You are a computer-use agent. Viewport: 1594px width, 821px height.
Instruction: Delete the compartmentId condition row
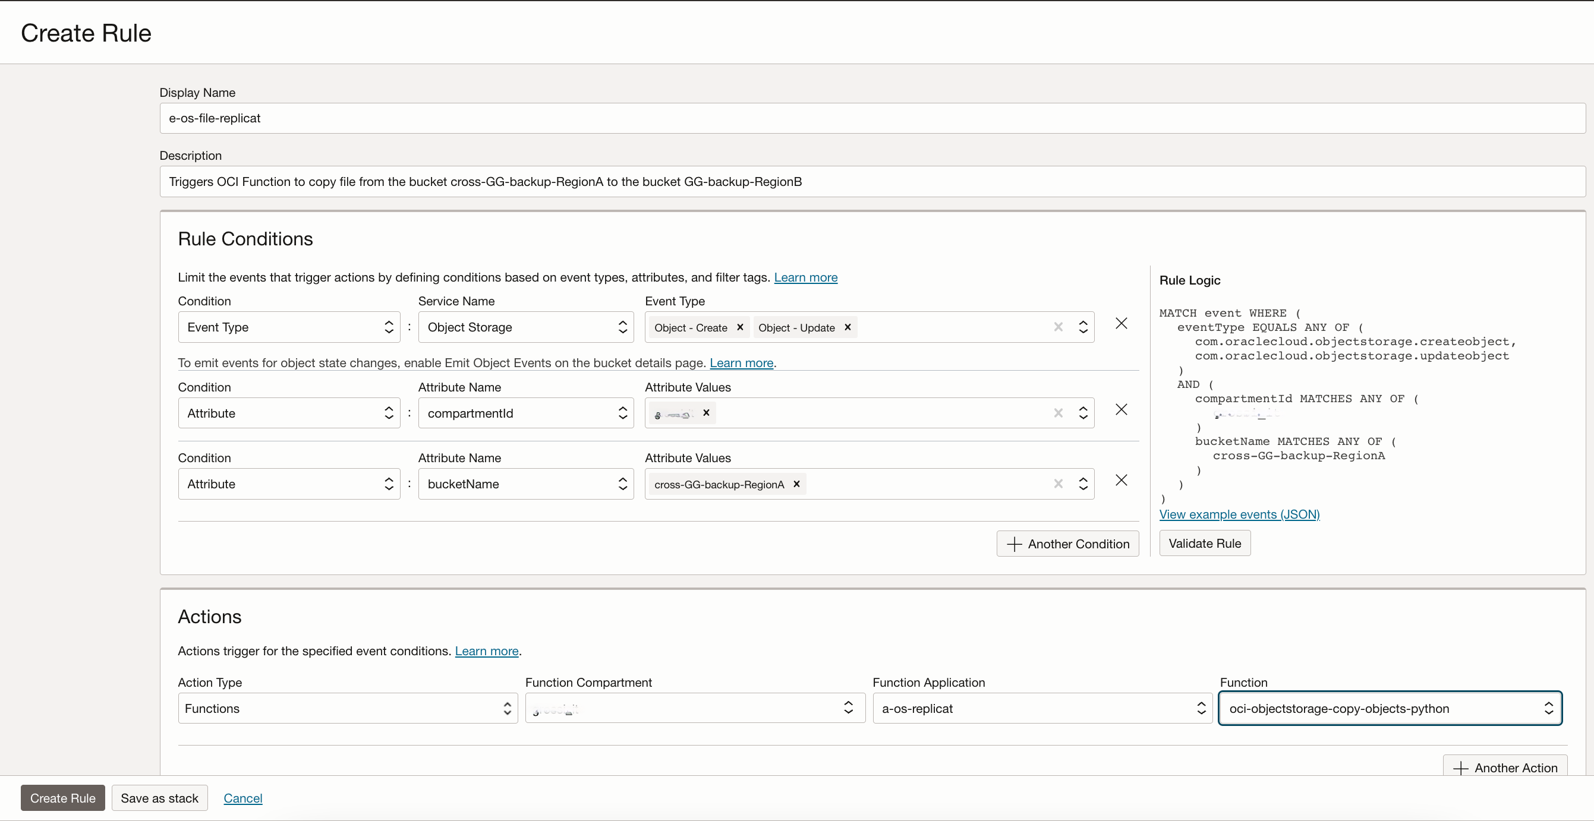[x=1121, y=409]
